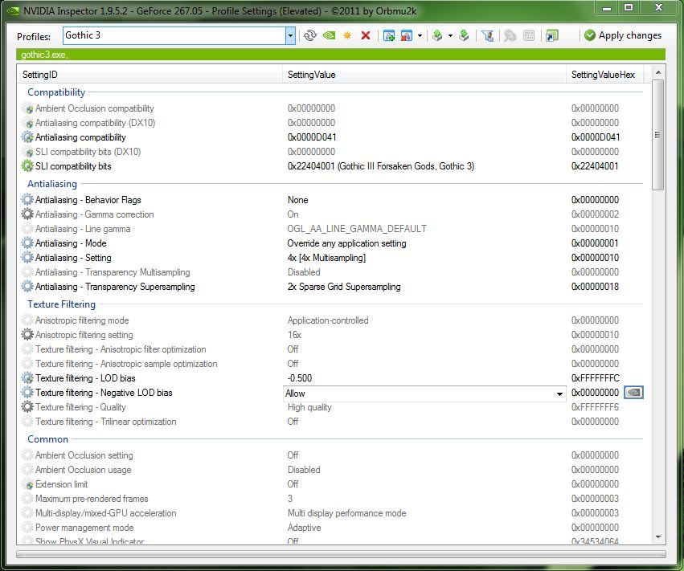Click gear icon beside Antialiasing - Mode
Screen dimensions: 684x571
click(x=27, y=243)
